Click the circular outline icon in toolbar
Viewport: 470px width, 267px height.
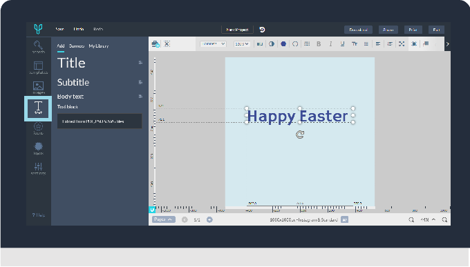tap(295, 44)
